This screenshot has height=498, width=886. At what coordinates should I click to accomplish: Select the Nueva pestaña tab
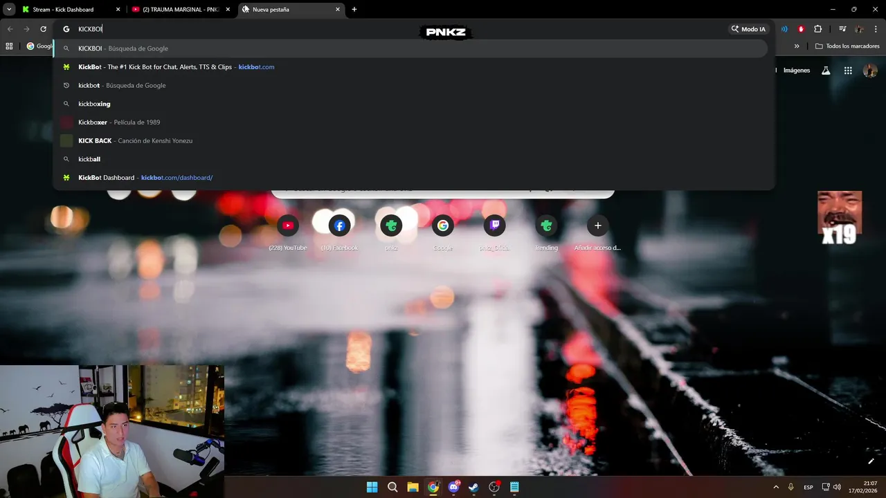tap(291, 10)
